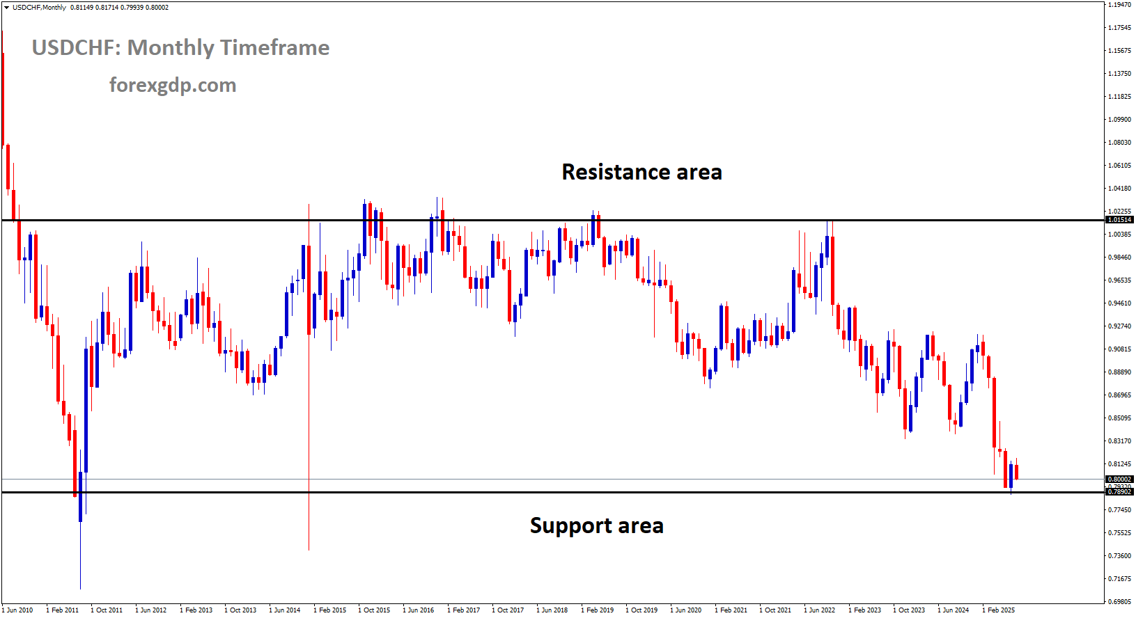Click the 0.80002 current price tag
This screenshot has width=1136, height=618.
(1120, 480)
